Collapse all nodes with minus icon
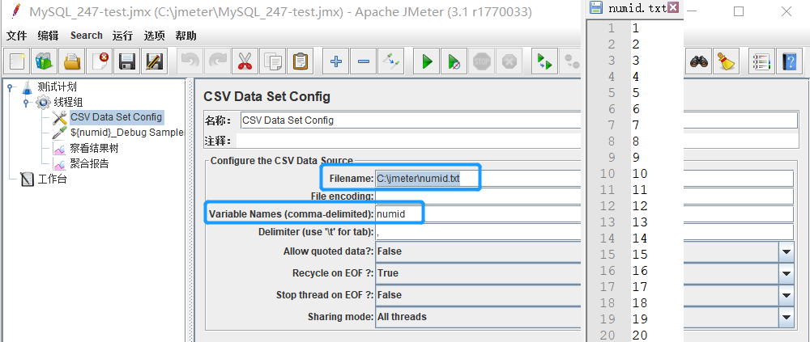This screenshot has width=810, height=342. (363, 62)
